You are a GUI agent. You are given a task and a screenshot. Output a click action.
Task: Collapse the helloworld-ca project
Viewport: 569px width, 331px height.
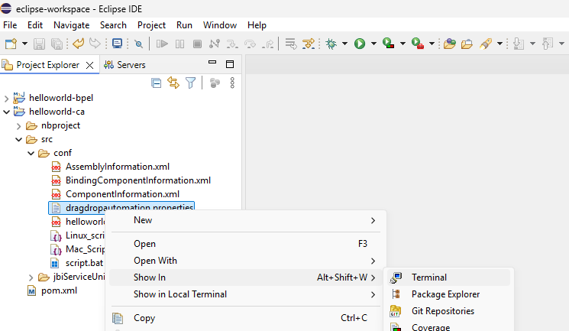coord(6,112)
